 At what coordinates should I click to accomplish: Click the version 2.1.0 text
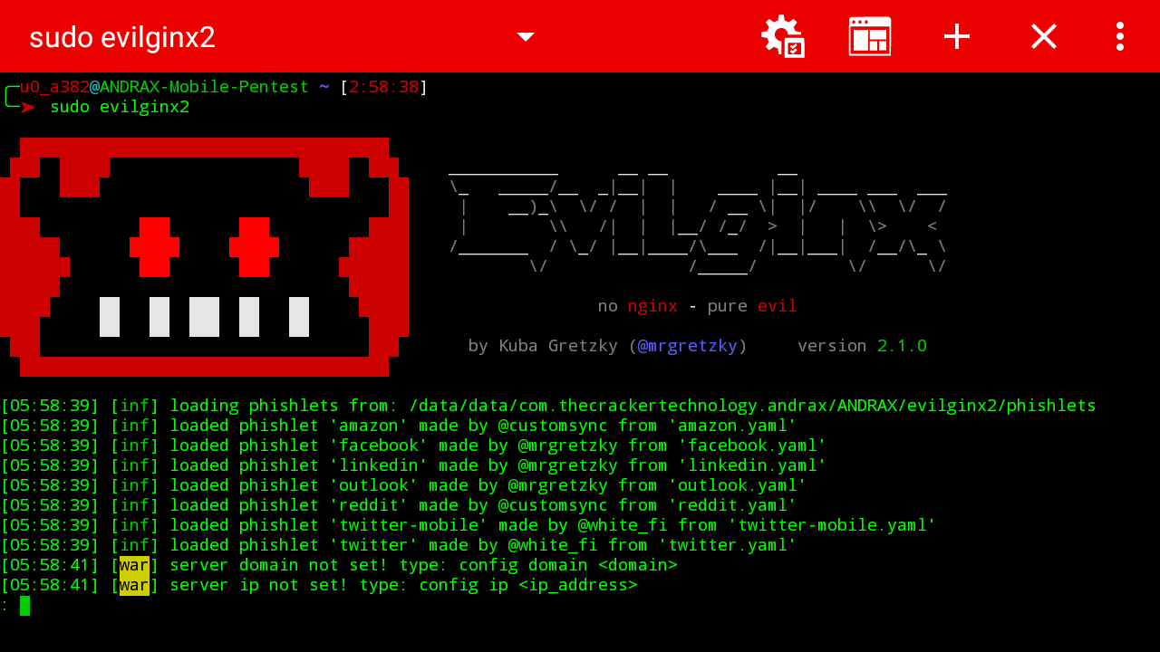(862, 346)
